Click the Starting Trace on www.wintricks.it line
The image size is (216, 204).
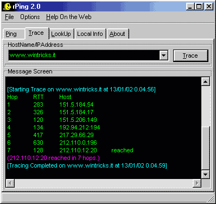tap(81, 89)
